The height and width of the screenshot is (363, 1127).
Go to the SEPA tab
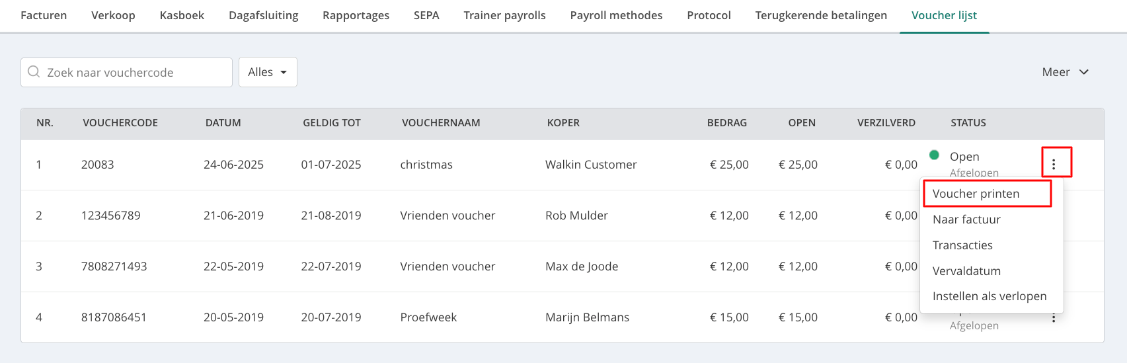tap(426, 15)
